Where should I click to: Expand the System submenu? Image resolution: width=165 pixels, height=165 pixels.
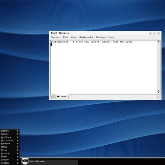(9, 160)
